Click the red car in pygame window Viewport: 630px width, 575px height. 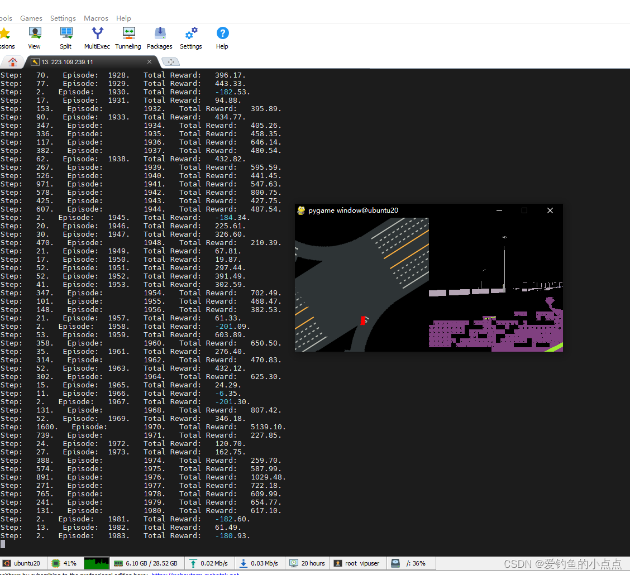coord(362,320)
